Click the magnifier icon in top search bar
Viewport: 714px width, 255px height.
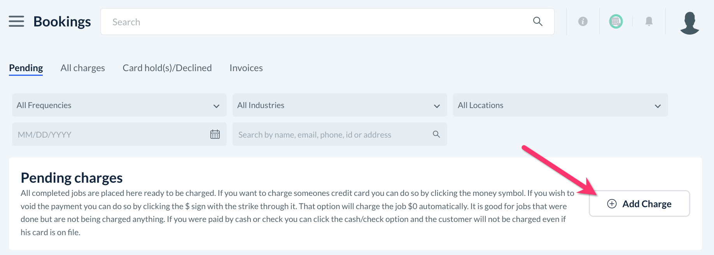[x=537, y=21]
